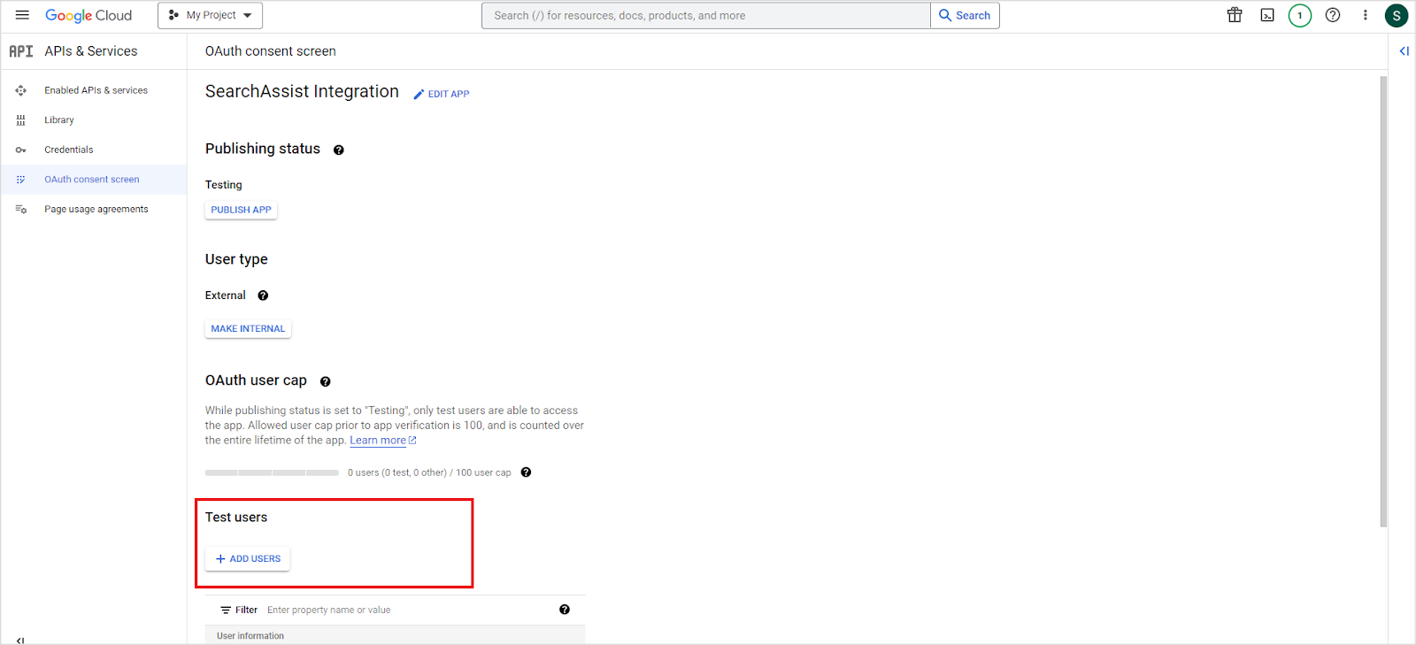Click the help icon next to External
1416x645 pixels.
tap(263, 296)
